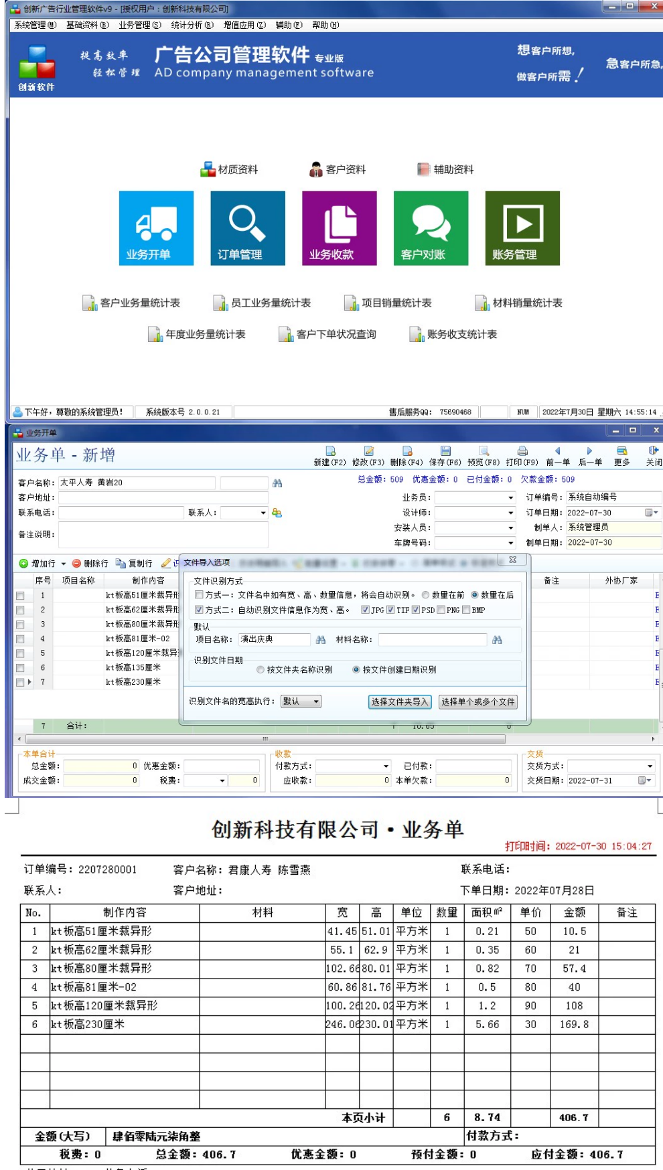663x1170 pixels.
Task: Click the 打印(F9) printer icon
Action: click(522, 452)
